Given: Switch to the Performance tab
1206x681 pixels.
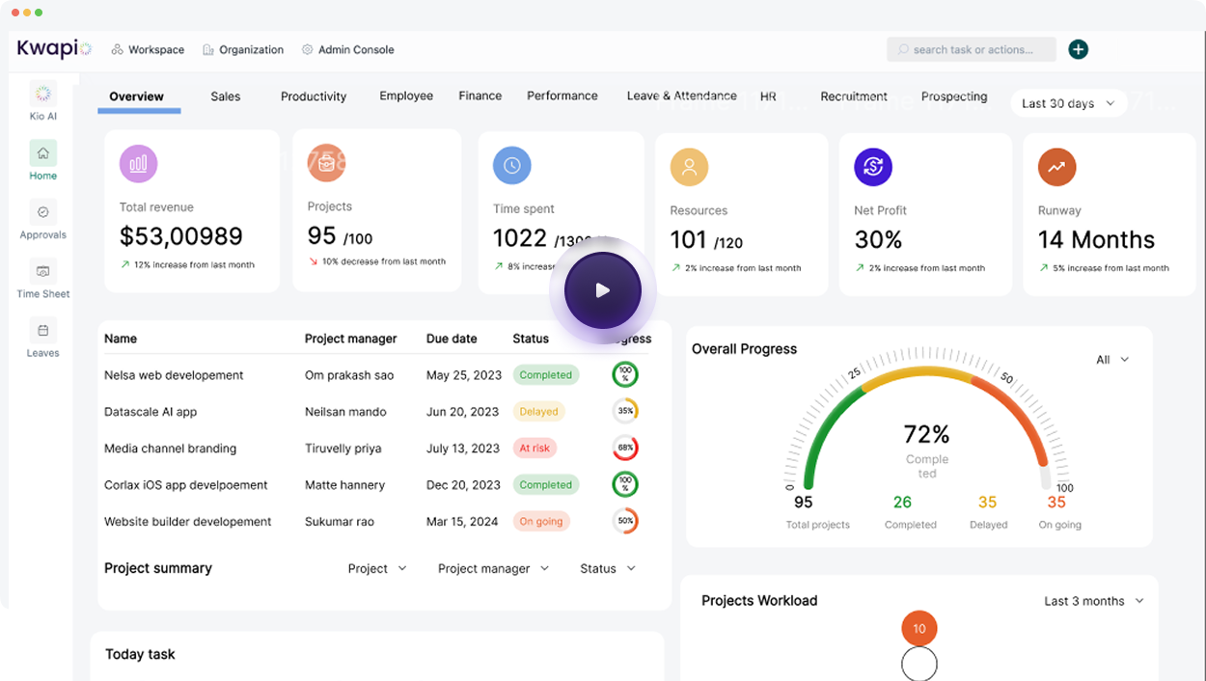Looking at the screenshot, I should 562,95.
